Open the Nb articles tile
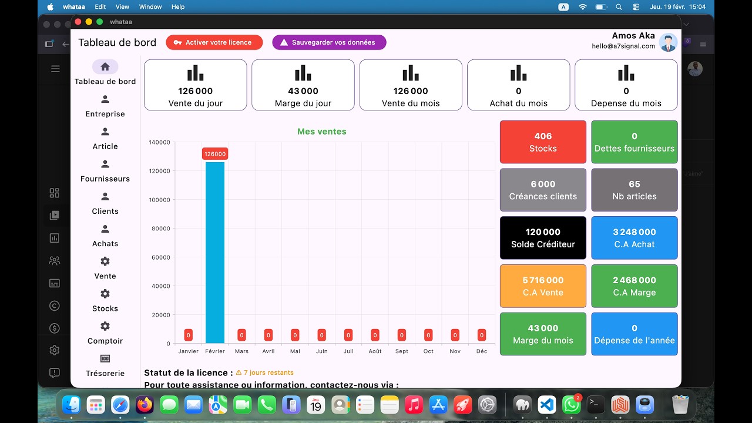 (634, 190)
